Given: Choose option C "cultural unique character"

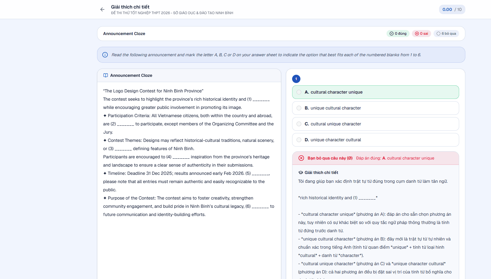Looking at the screenshot, I should click(376, 124).
